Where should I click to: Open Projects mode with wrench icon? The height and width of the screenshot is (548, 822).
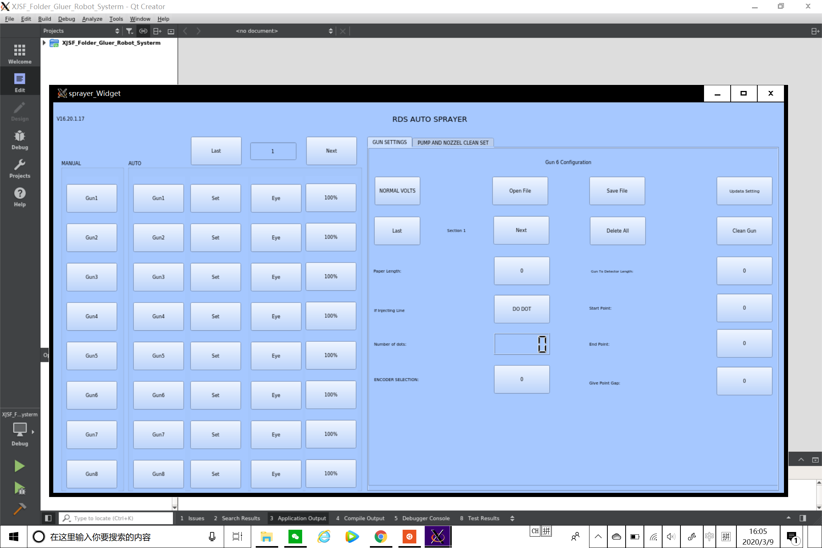[x=20, y=168]
